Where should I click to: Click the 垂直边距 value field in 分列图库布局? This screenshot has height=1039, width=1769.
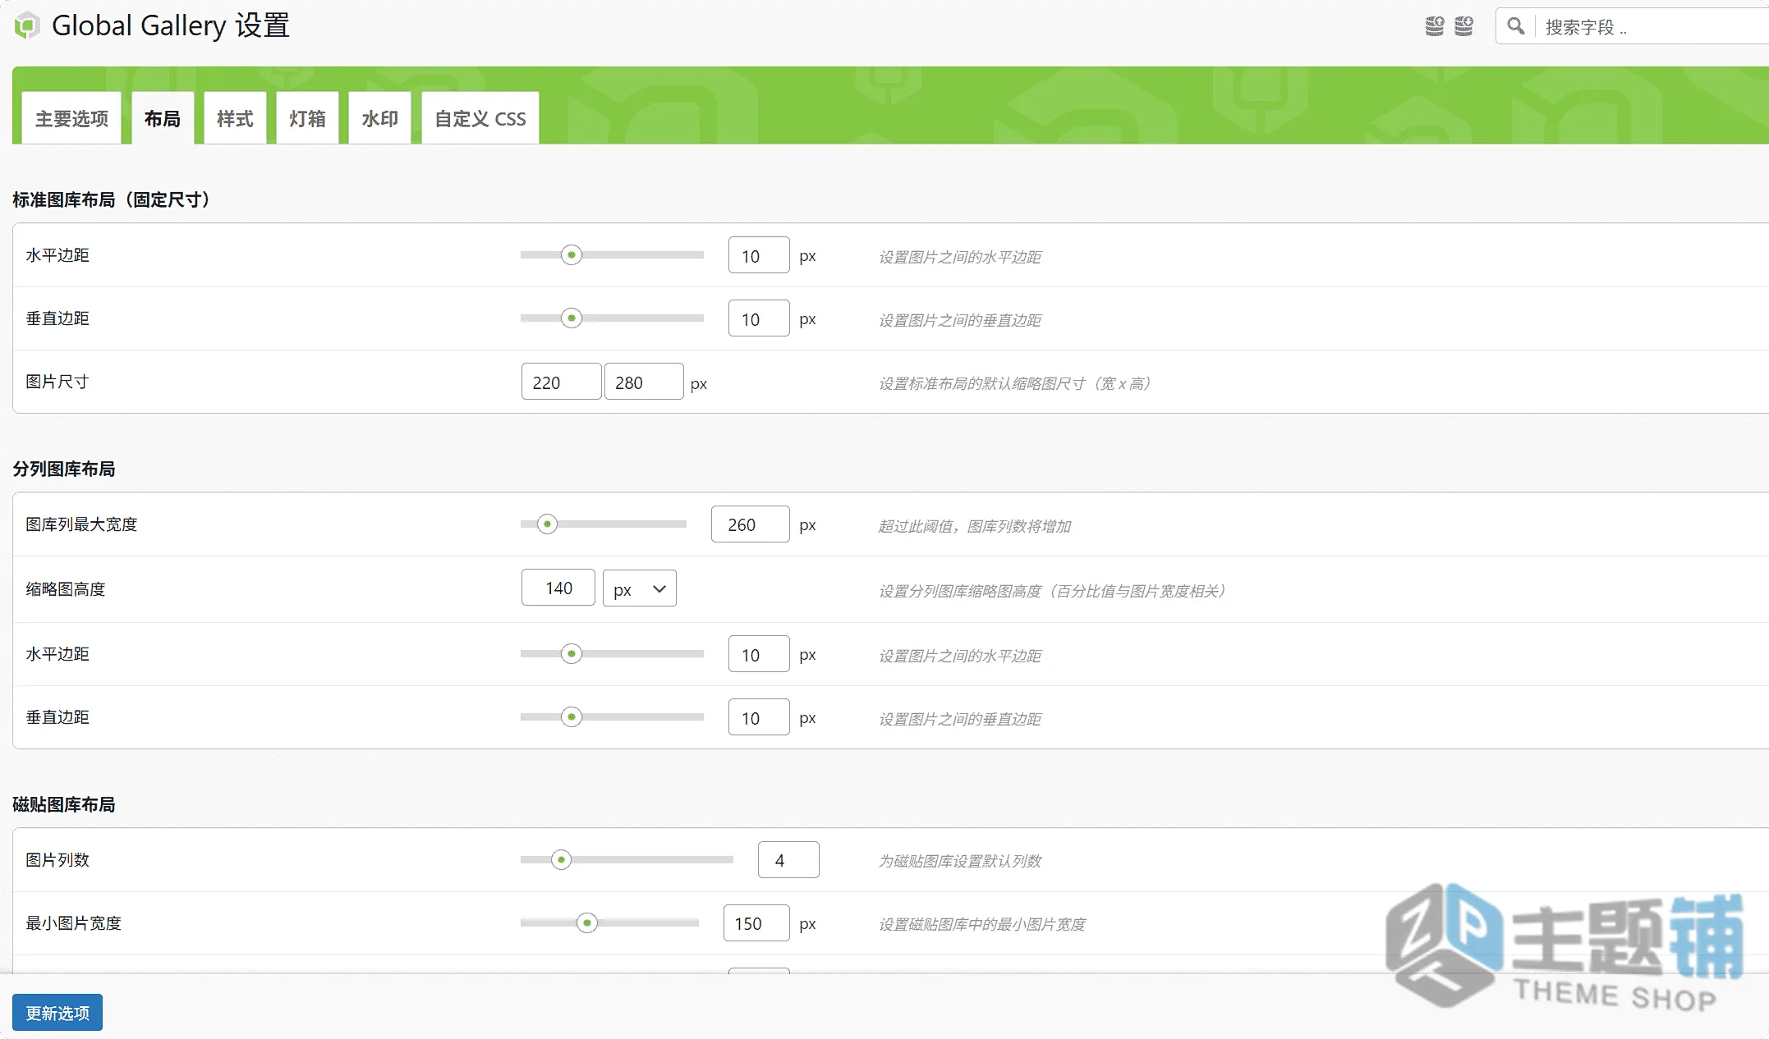point(759,717)
